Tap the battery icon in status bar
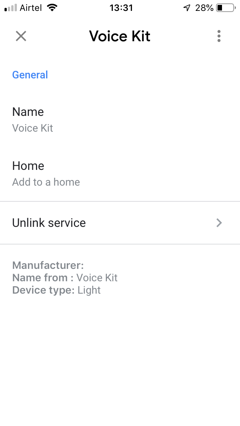Viewport: 240px width, 426px height. (225, 8)
